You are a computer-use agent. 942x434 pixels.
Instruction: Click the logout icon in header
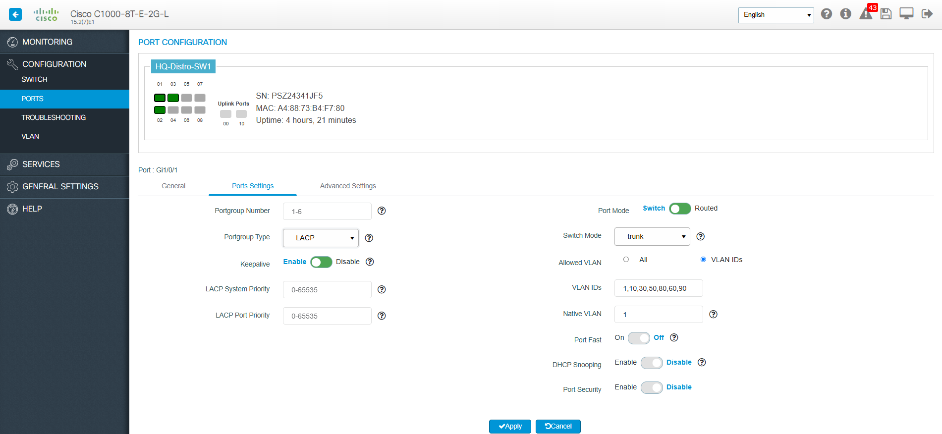[x=927, y=14]
